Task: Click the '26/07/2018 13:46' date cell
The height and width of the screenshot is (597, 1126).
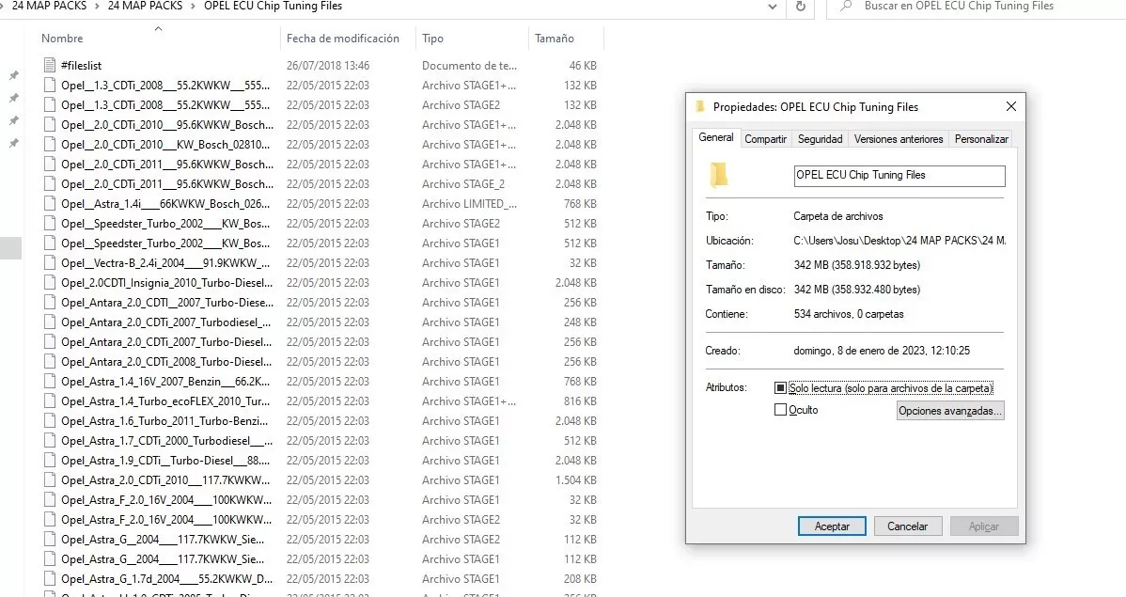Action: point(328,66)
